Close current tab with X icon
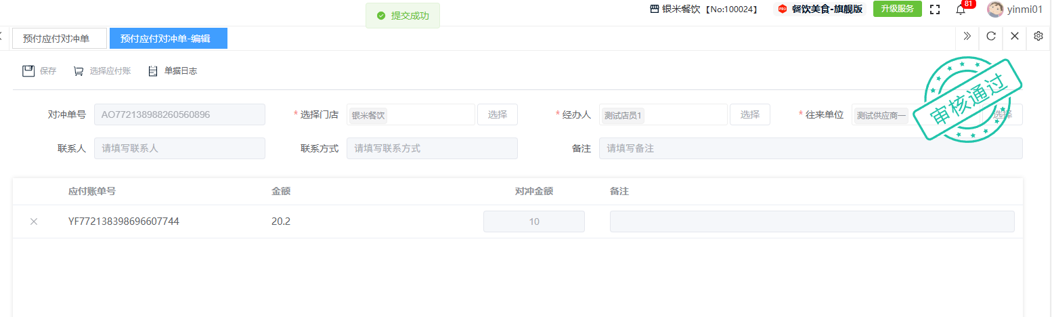This screenshot has height=317, width=1052. [x=1015, y=37]
